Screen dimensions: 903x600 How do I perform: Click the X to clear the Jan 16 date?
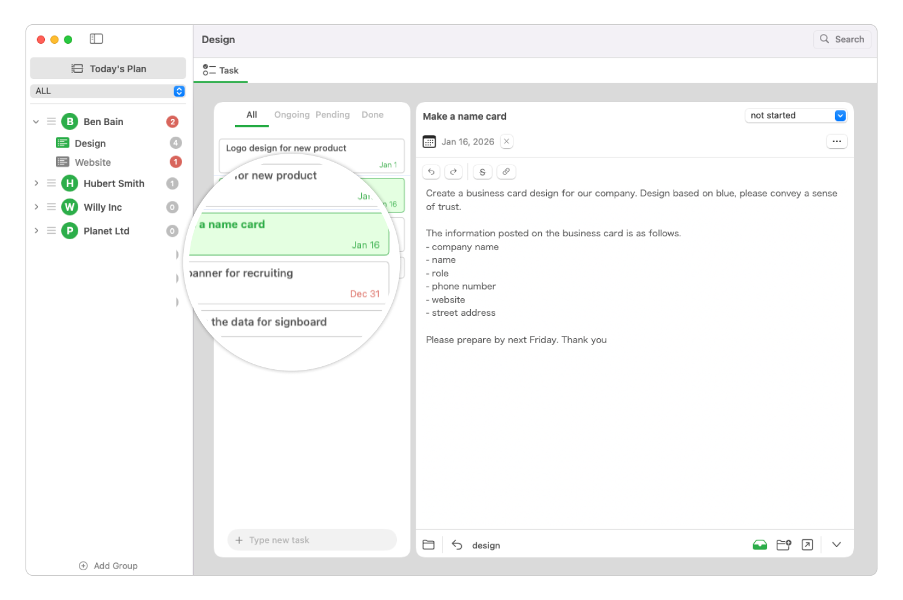click(507, 141)
